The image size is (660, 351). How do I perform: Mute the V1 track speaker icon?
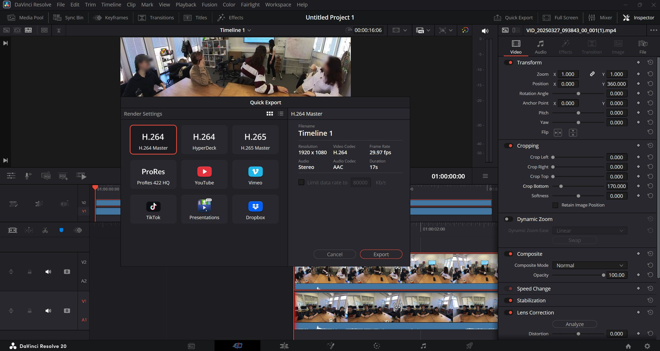[48, 311]
